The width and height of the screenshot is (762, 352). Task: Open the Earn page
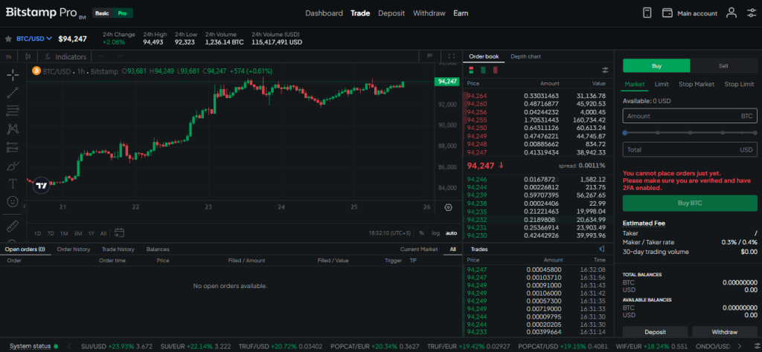pyautogui.click(x=461, y=13)
